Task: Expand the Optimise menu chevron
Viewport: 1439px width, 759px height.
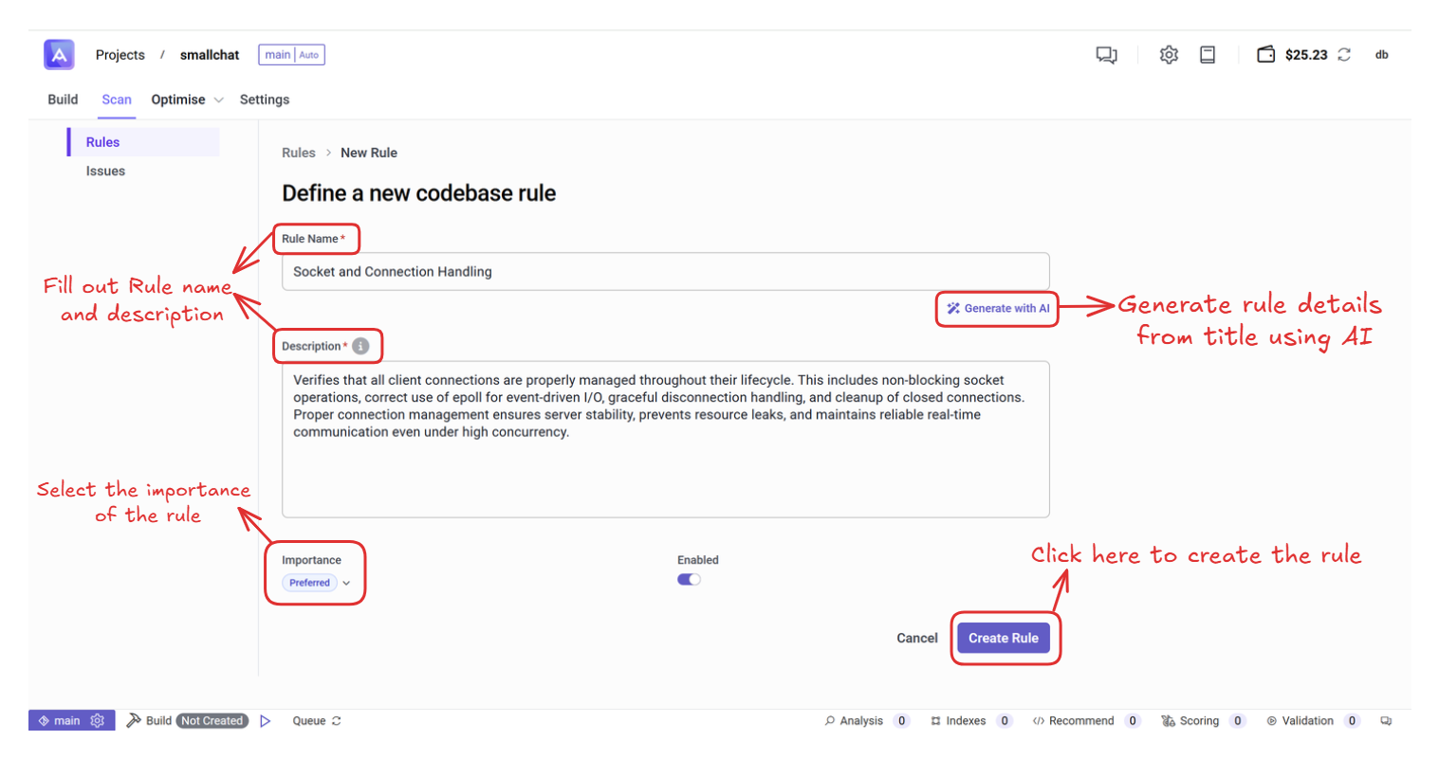Action: coord(218,99)
